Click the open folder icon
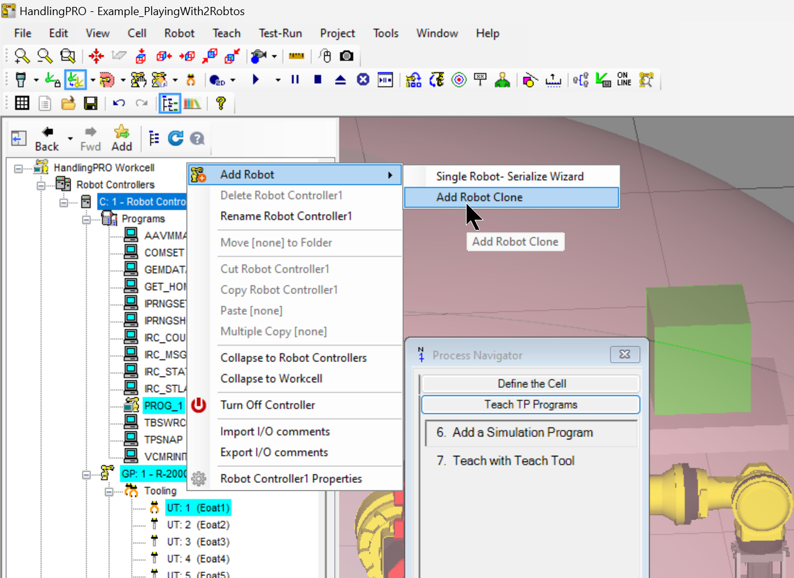The image size is (794, 578). pyautogui.click(x=68, y=103)
